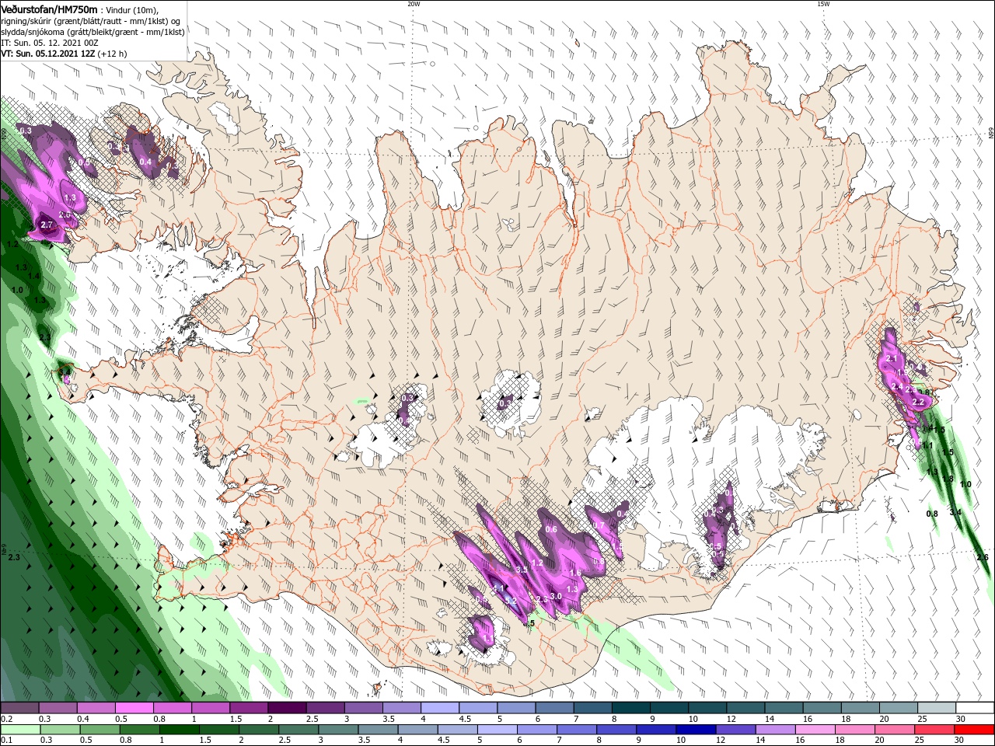This screenshot has height=746, width=995.
Task: Pick the darkest purple snow swatch between 2 and 2.5
Action: pyautogui.click(x=287, y=708)
